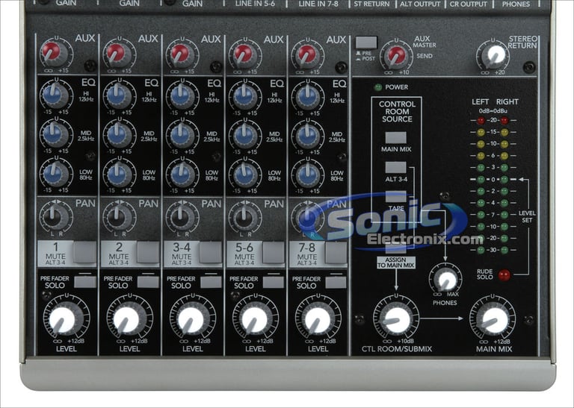The image size is (574, 408).
Task: Click the CONTROL ROOM SOURCE heading
Action: pyautogui.click(x=397, y=111)
